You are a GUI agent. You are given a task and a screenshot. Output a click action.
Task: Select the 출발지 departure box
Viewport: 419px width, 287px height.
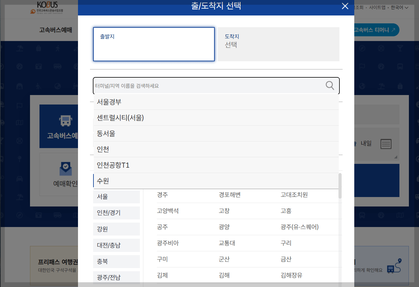[154, 44]
